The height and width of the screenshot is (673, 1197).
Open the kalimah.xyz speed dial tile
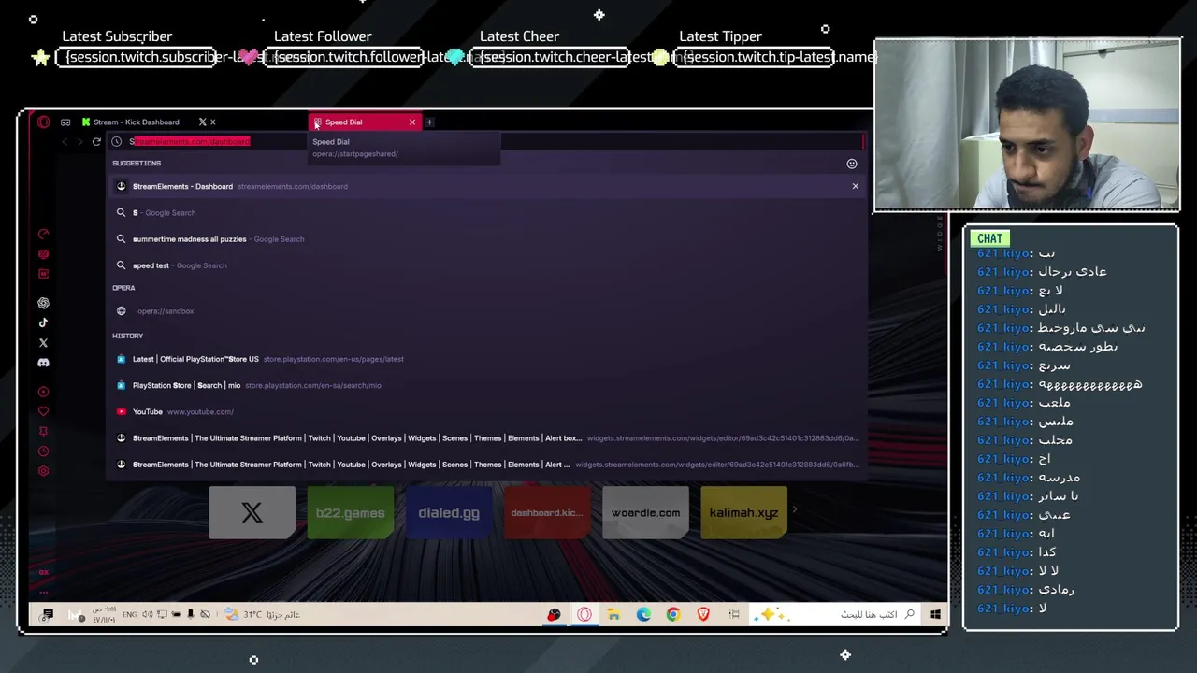coord(744,512)
